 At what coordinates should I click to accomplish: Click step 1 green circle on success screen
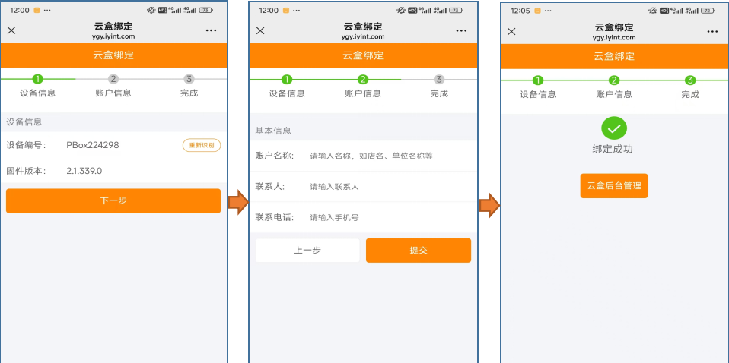538,80
